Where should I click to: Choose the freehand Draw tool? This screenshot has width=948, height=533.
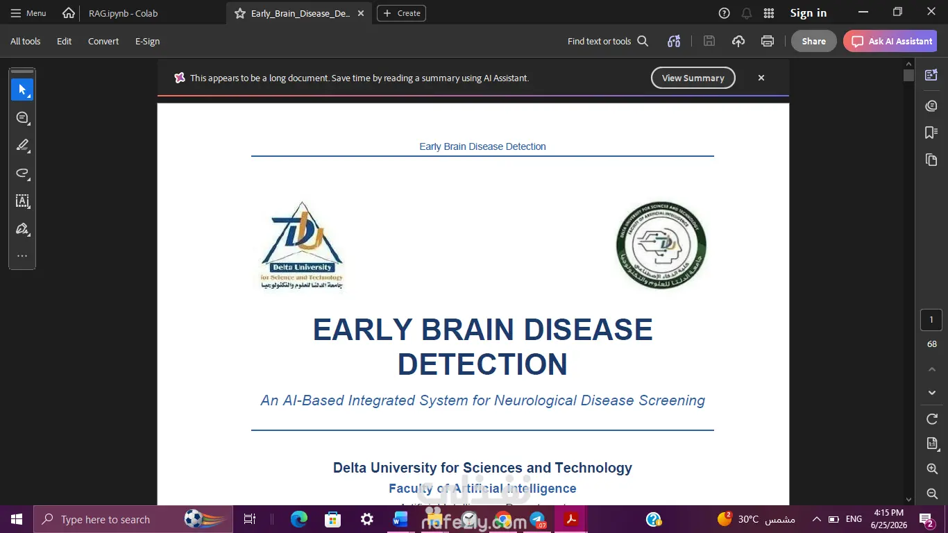click(x=22, y=173)
